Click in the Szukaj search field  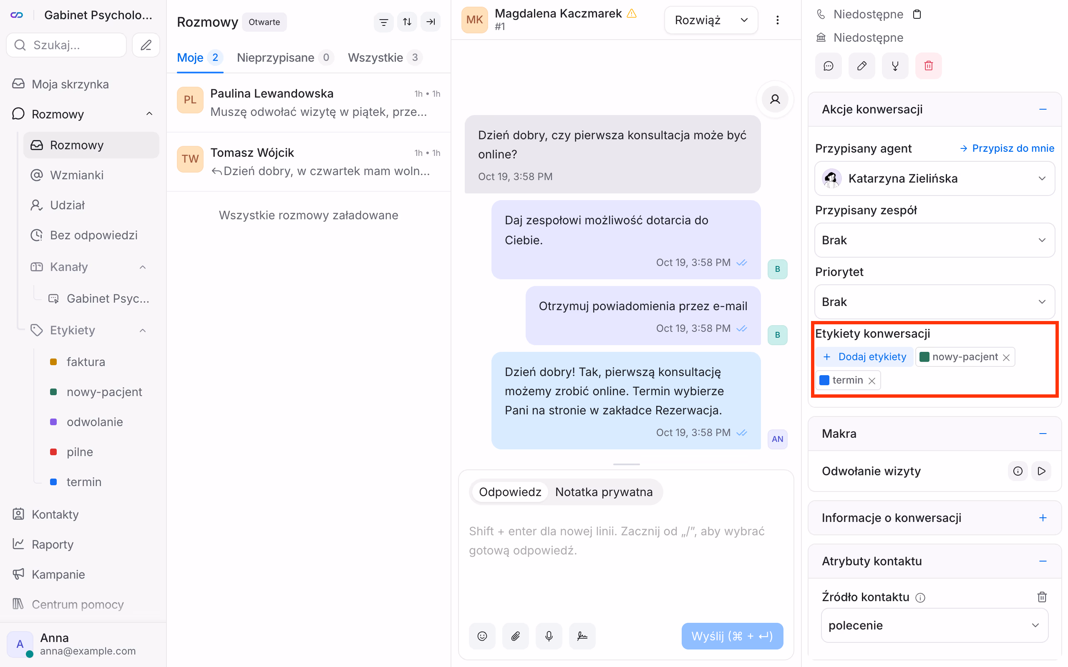tap(66, 45)
